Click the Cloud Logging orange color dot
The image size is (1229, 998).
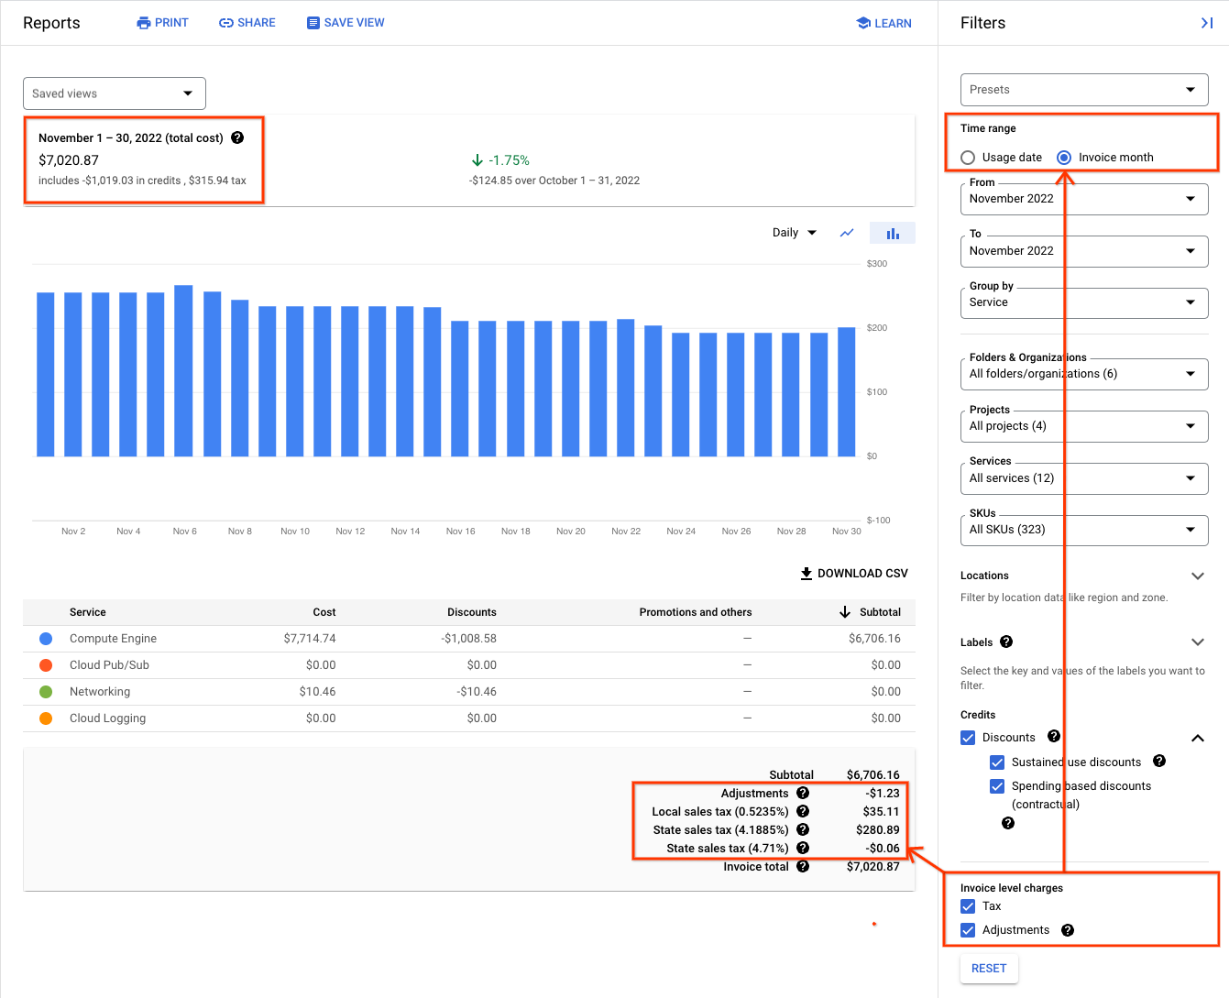(46, 718)
